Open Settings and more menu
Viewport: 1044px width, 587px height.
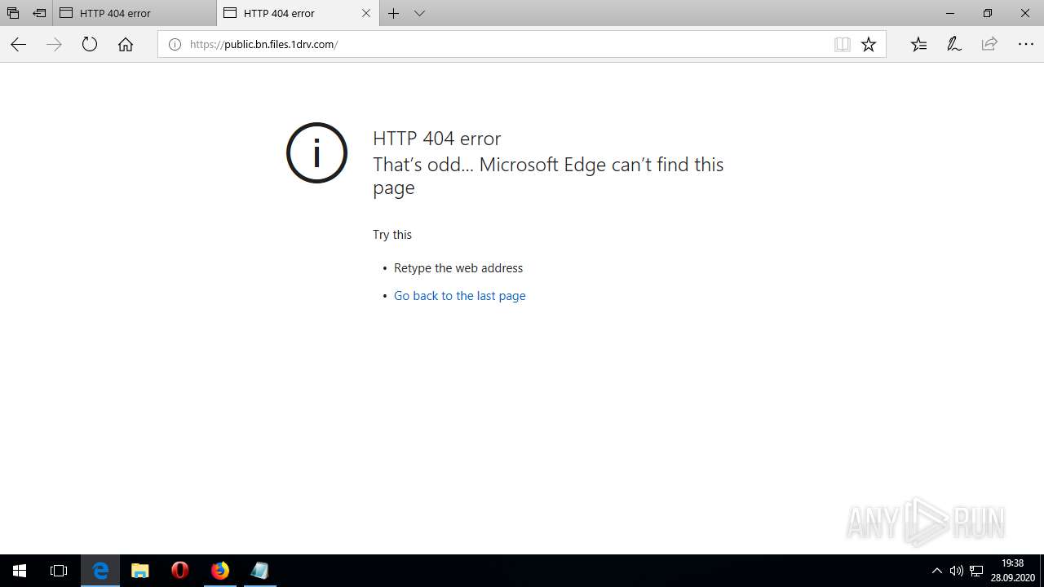point(1025,45)
